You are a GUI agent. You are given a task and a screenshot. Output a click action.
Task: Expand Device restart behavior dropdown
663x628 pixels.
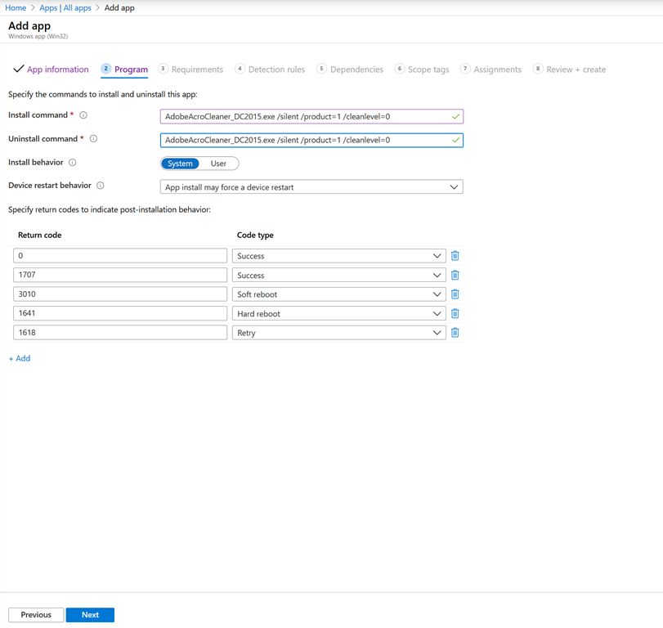click(311, 187)
